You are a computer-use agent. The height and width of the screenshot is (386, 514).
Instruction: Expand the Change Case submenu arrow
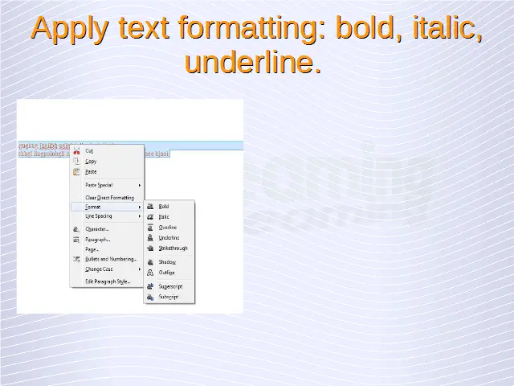tap(139, 269)
